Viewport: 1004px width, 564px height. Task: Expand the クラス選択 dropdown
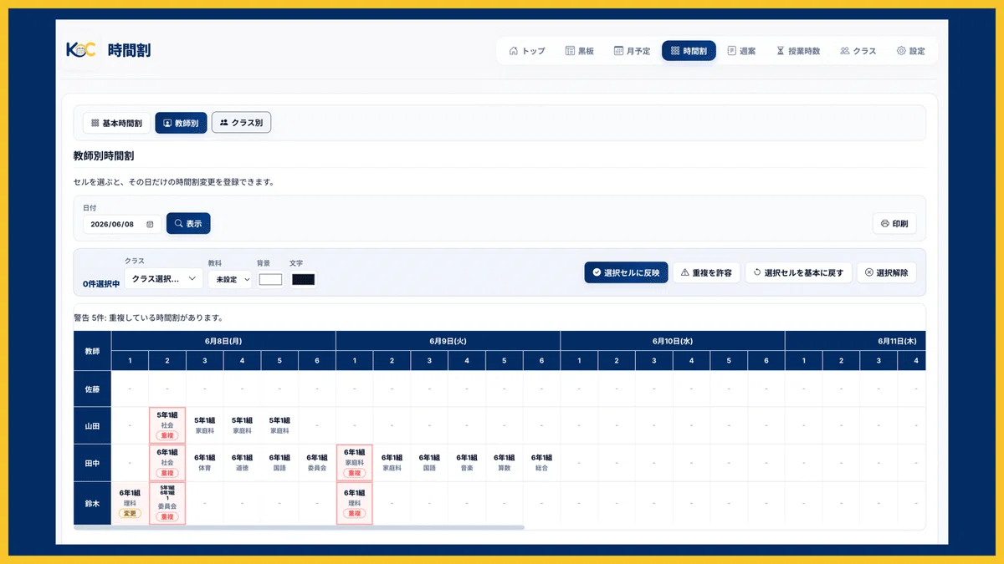[x=163, y=278]
